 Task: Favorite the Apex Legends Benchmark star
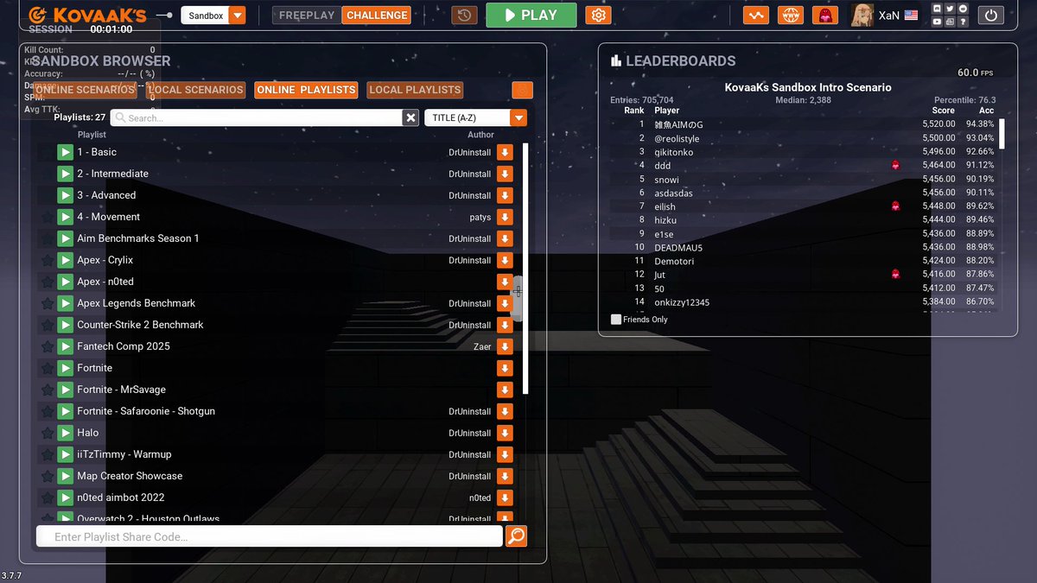[x=47, y=303]
